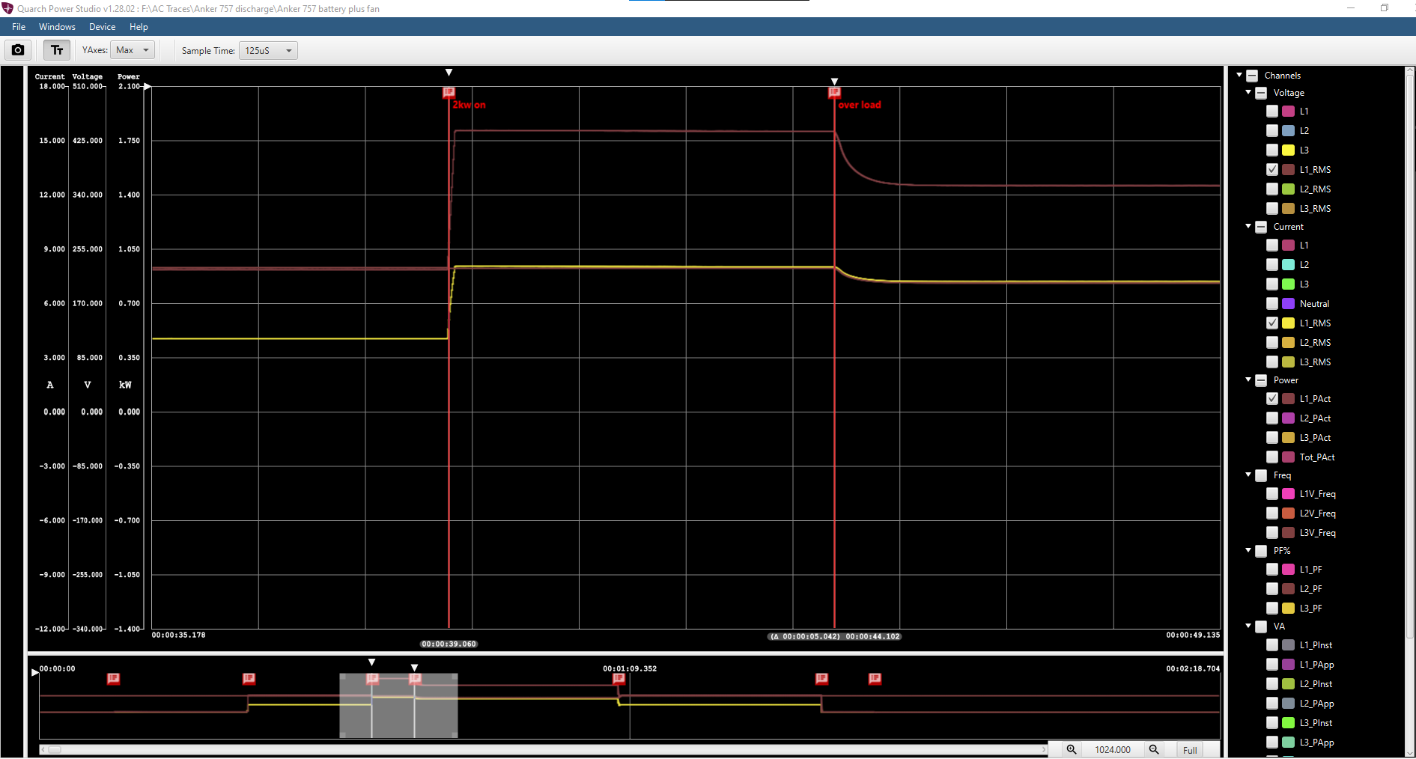This screenshot has width=1416, height=759.
Task: Click the 00:00:39.060 cursor time label
Action: click(449, 644)
